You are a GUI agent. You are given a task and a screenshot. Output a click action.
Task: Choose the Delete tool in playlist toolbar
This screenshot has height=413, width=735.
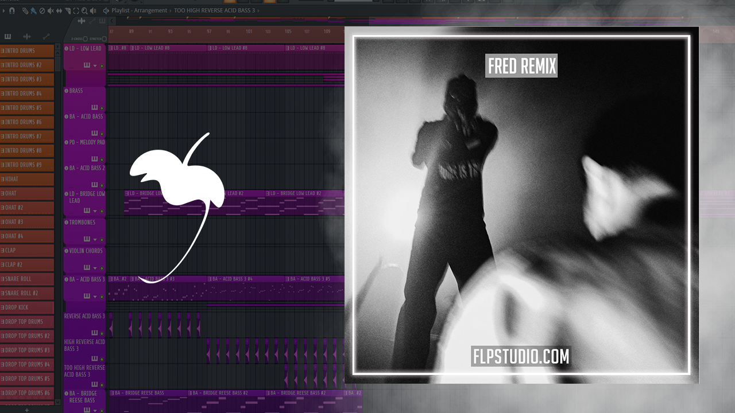tap(42, 11)
